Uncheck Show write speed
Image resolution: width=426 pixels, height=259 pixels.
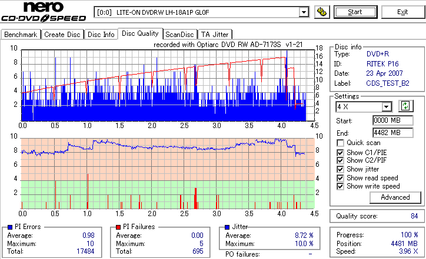click(x=340, y=186)
